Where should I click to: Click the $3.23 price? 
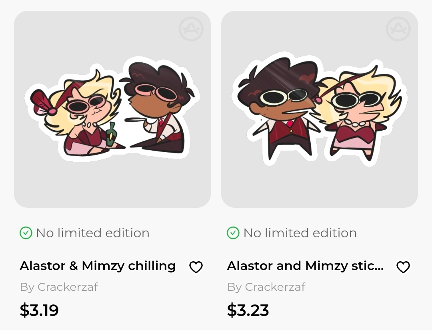tap(248, 310)
